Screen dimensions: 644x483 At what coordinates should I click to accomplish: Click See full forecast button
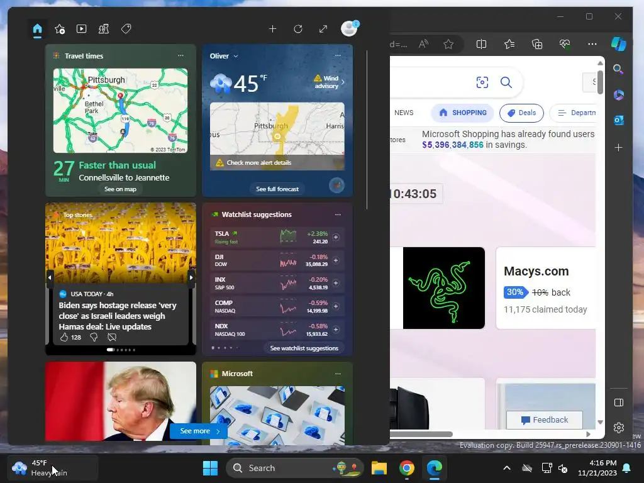pyautogui.click(x=277, y=189)
